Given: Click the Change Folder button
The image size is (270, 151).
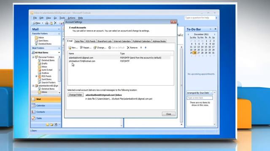Looking at the screenshot, I should 76,95.
